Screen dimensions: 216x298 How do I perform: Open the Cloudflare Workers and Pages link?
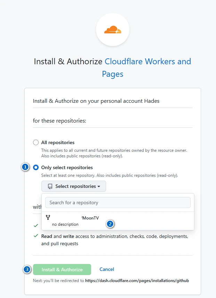point(147,61)
